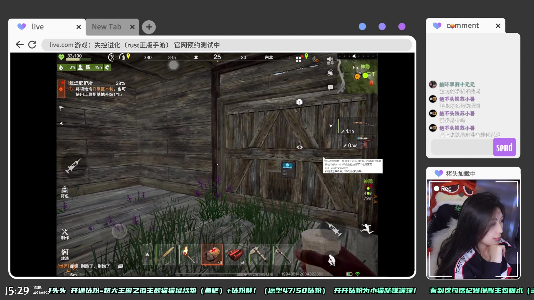534x300 pixels.
Task: Click the 49h upkeep timer status
Action: click(94, 67)
